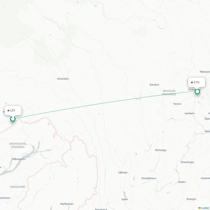Image resolution: width=210 pixels, height=210 pixels.
Task: Click the red flag in LZY label
Action: point(8,110)
